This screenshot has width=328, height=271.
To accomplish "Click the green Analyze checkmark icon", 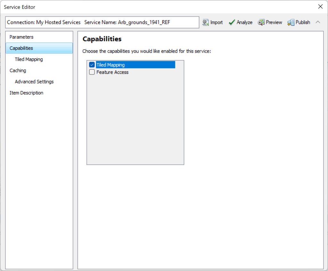I will [x=232, y=22].
